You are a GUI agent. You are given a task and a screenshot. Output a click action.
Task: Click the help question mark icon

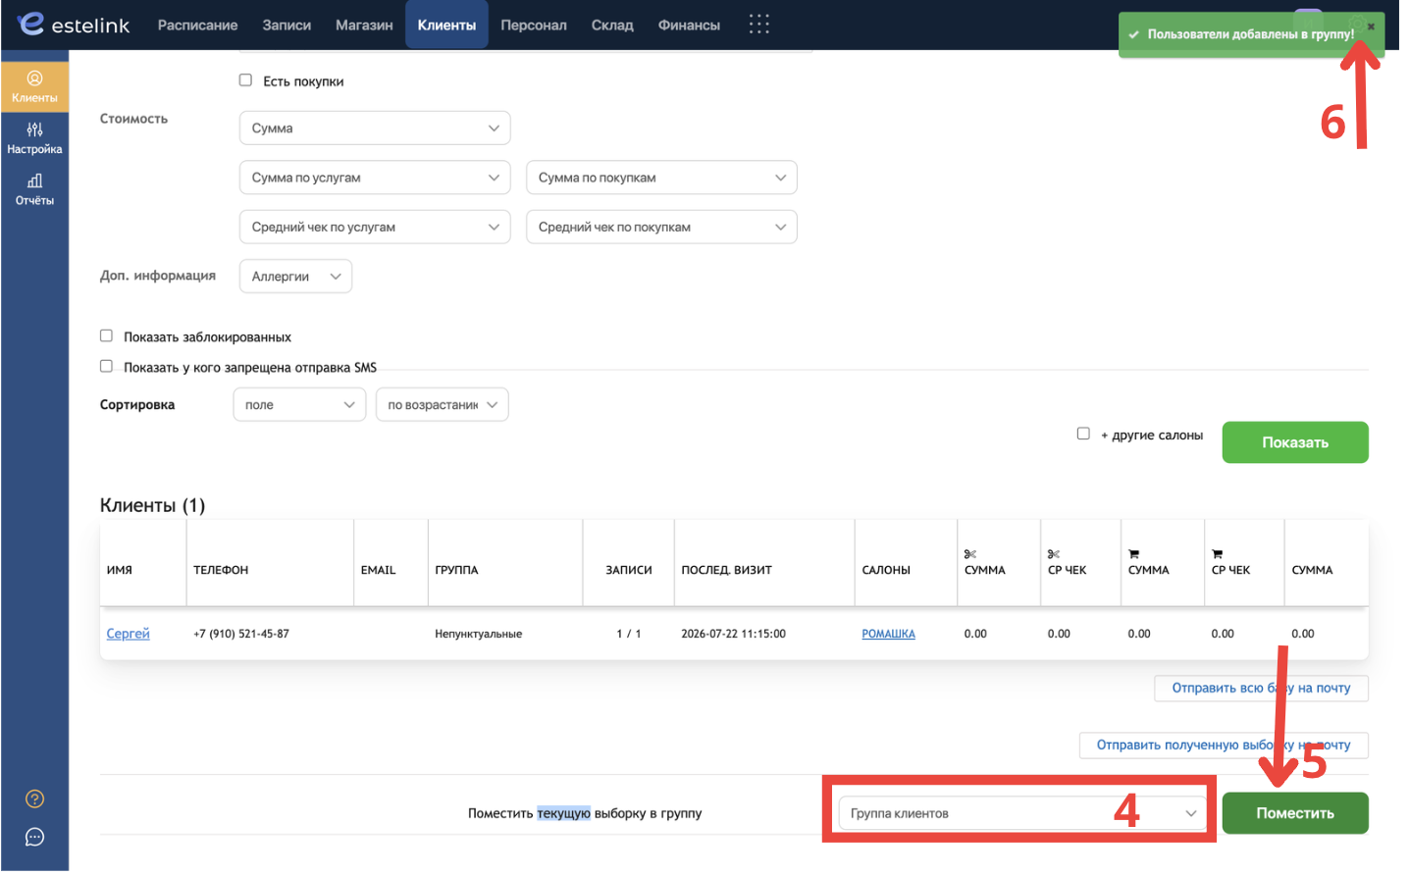pyautogui.click(x=34, y=799)
